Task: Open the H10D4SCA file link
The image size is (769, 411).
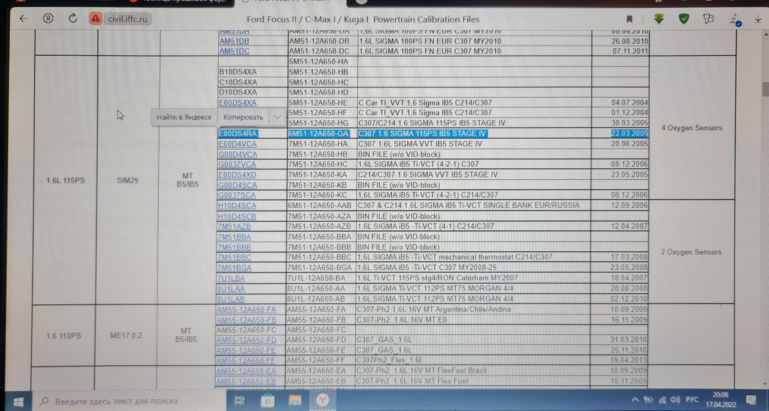Action: [237, 205]
